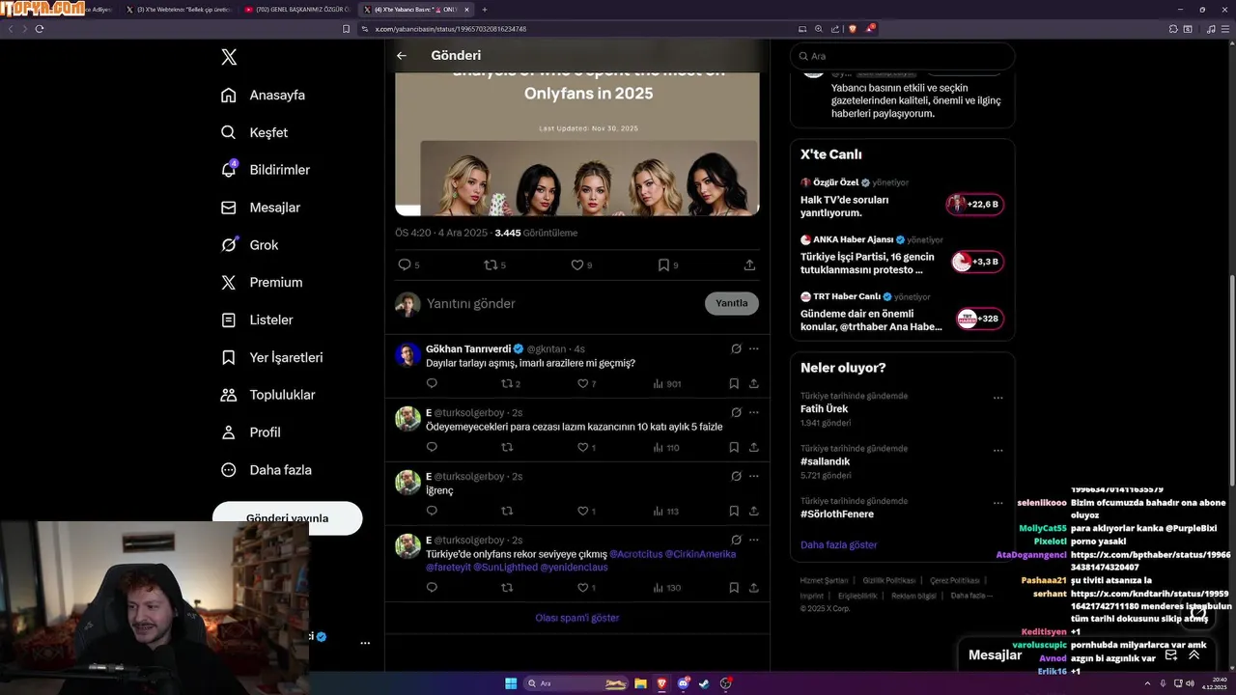Reload the page in the browser
This screenshot has height=695, width=1236.
(x=40, y=29)
